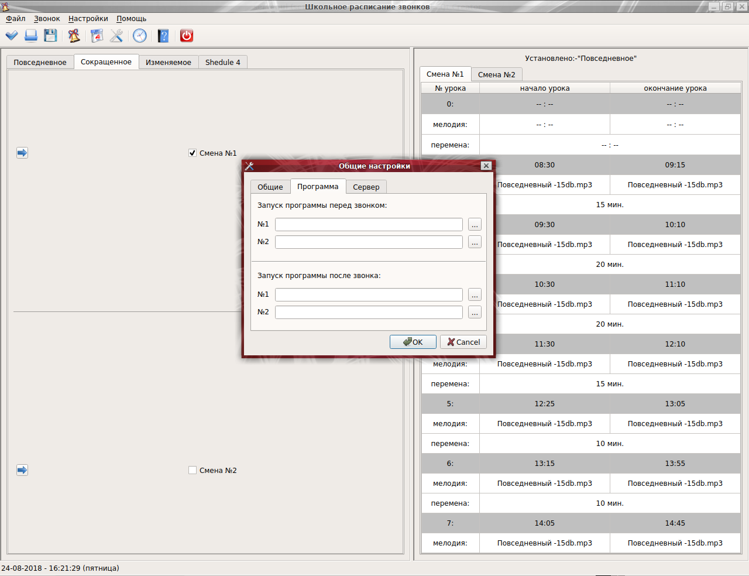Browse for after-bell program №2
The height and width of the screenshot is (576, 749).
click(x=475, y=313)
